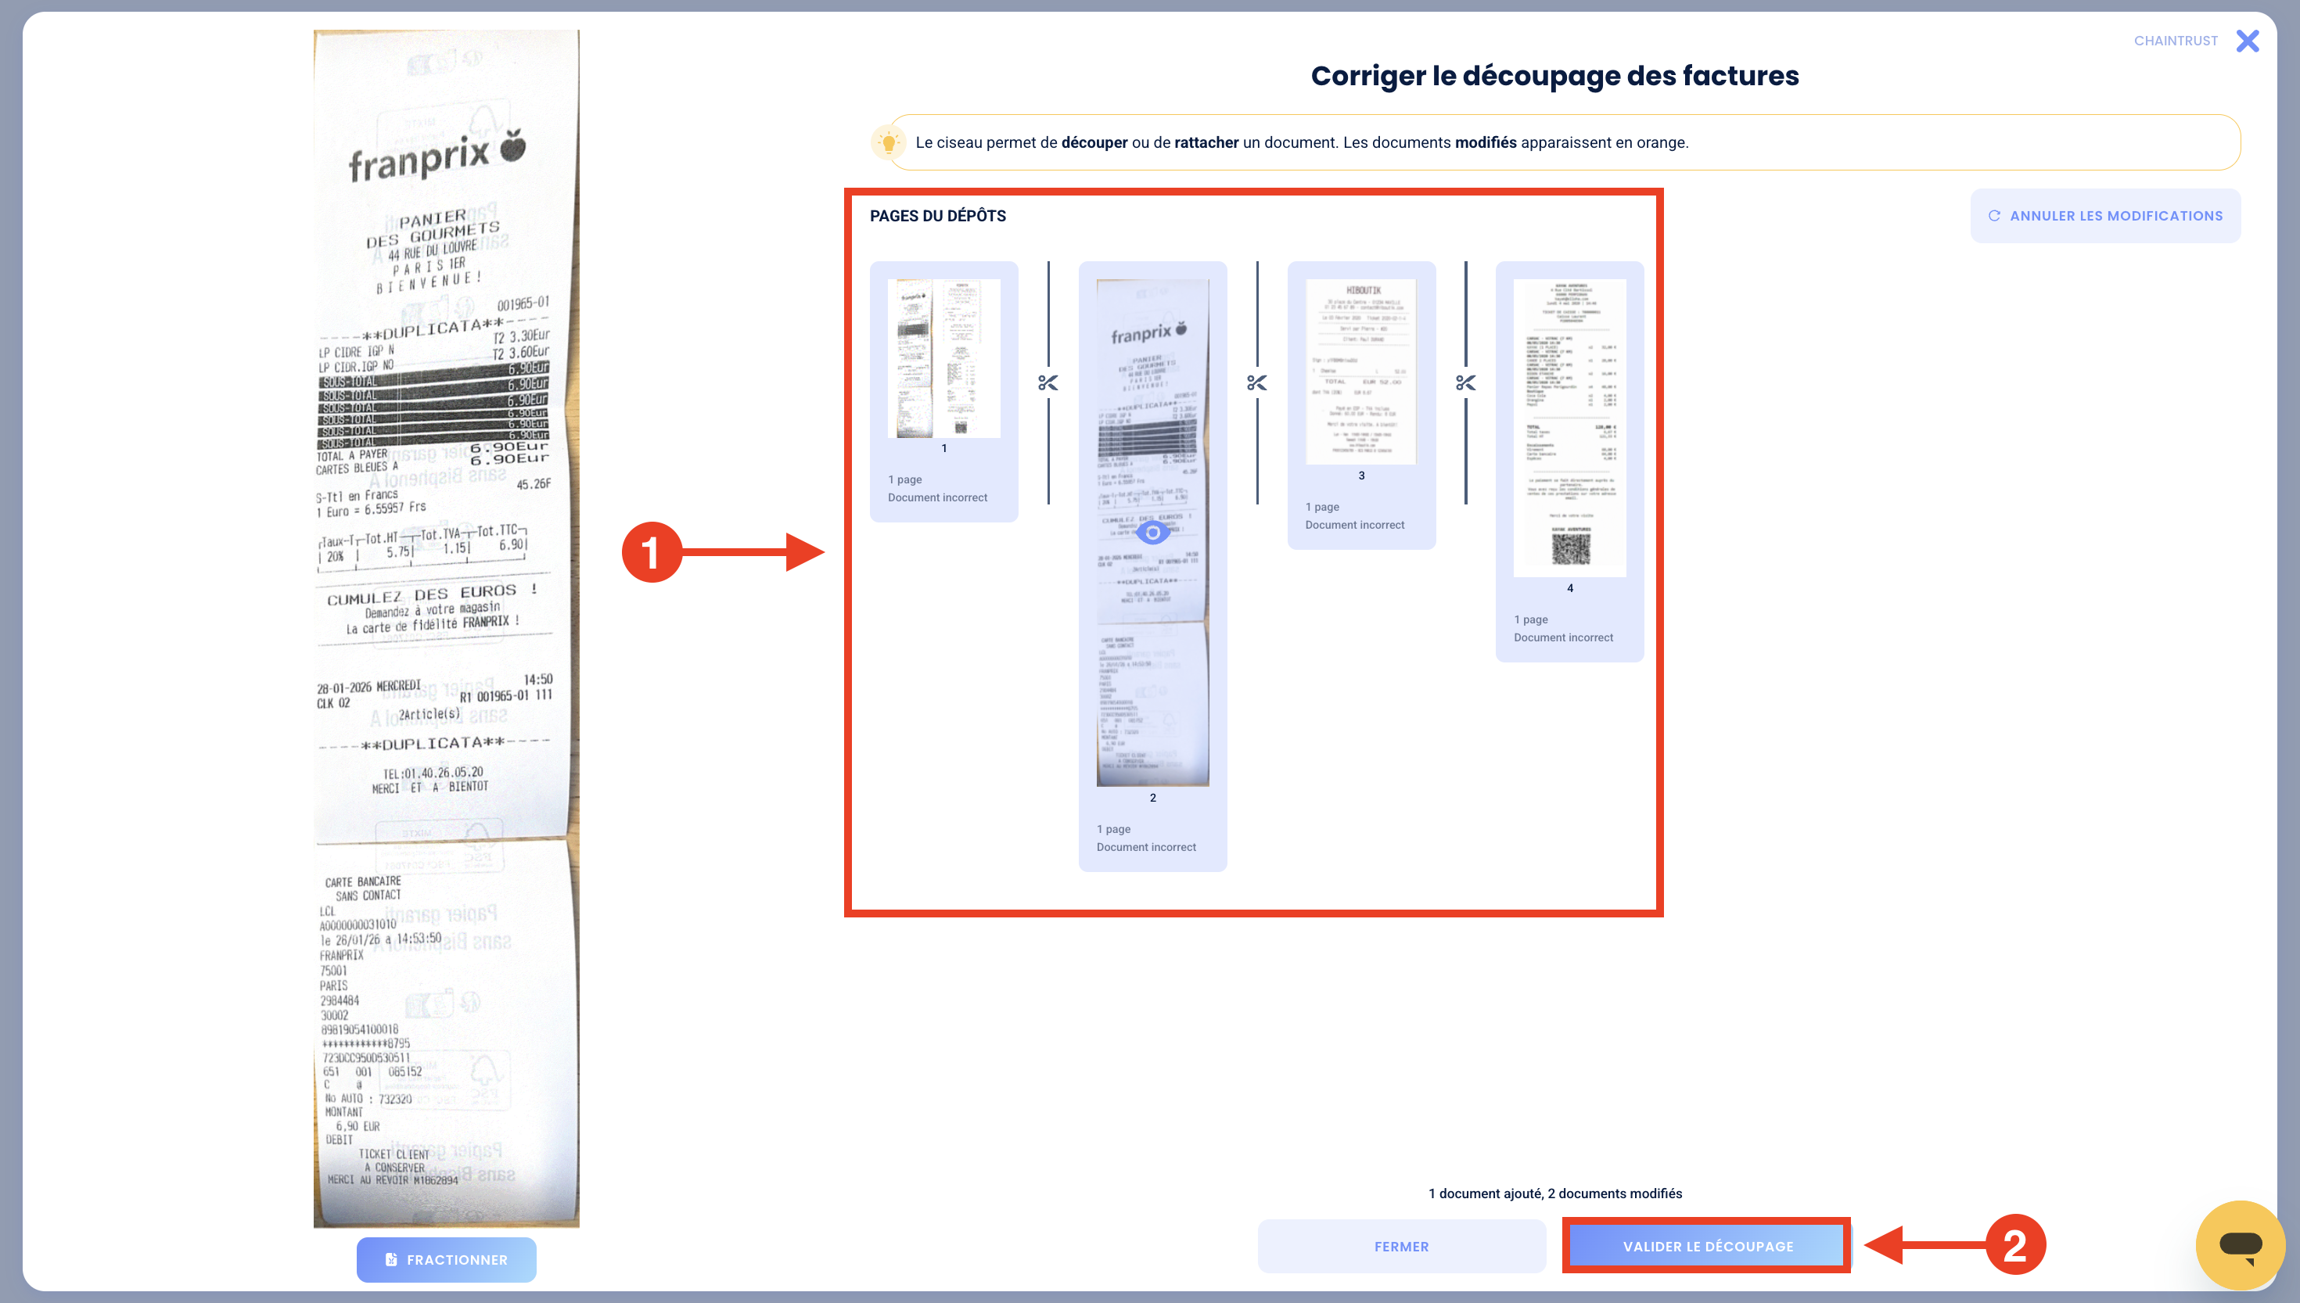
Task: Click the scissors between pages 1 and 2
Action: point(1048,383)
